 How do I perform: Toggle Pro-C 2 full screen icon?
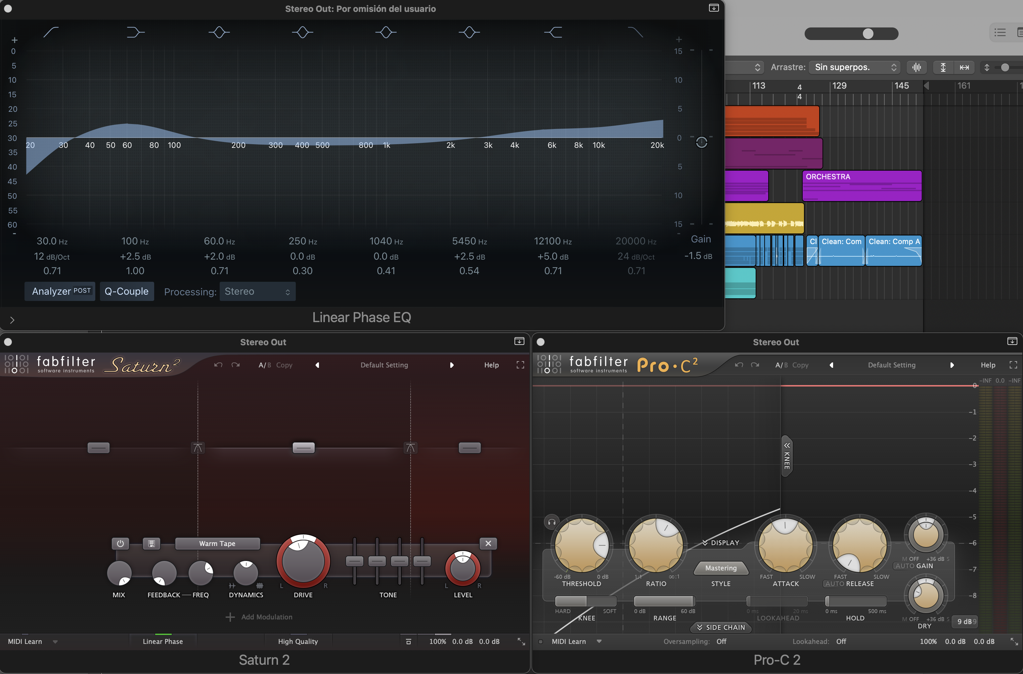pyautogui.click(x=1013, y=365)
